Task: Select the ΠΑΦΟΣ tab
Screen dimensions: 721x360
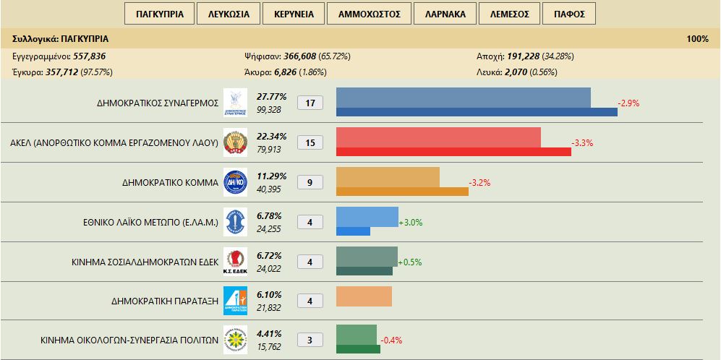Action: [x=569, y=14]
